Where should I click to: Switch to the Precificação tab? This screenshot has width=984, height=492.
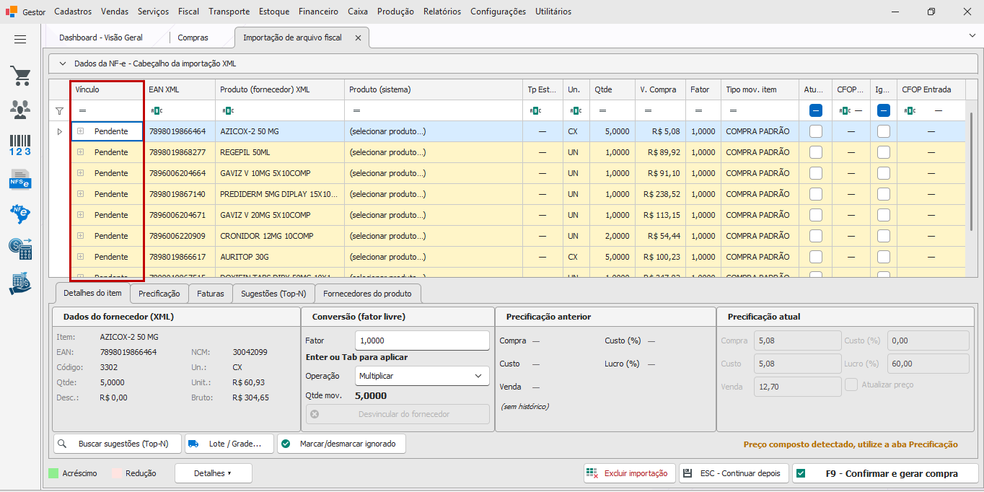tap(159, 294)
